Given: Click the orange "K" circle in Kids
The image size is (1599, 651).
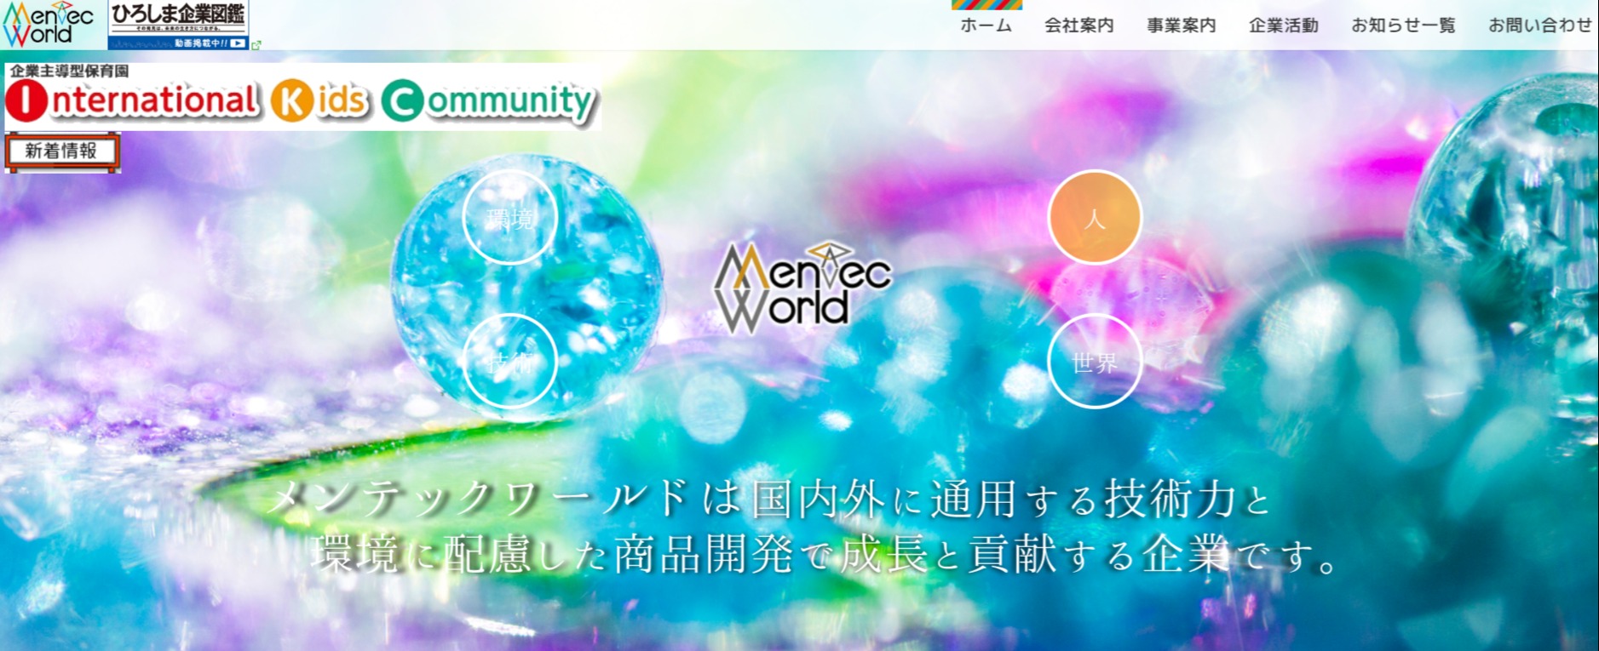Looking at the screenshot, I should [x=291, y=101].
